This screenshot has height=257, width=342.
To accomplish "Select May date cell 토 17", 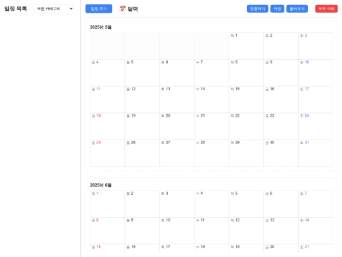I will pyautogui.click(x=315, y=100).
